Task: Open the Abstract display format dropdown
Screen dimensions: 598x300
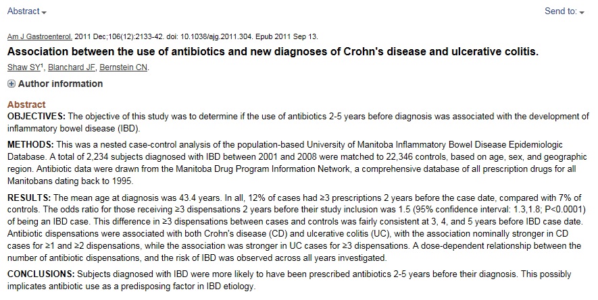Action: (x=27, y=11)
